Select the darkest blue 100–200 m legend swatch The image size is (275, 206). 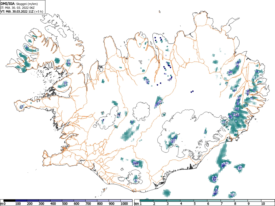point(21,201)
